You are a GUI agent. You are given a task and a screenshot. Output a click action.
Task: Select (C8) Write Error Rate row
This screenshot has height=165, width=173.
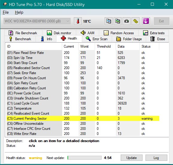click(83, 134)
